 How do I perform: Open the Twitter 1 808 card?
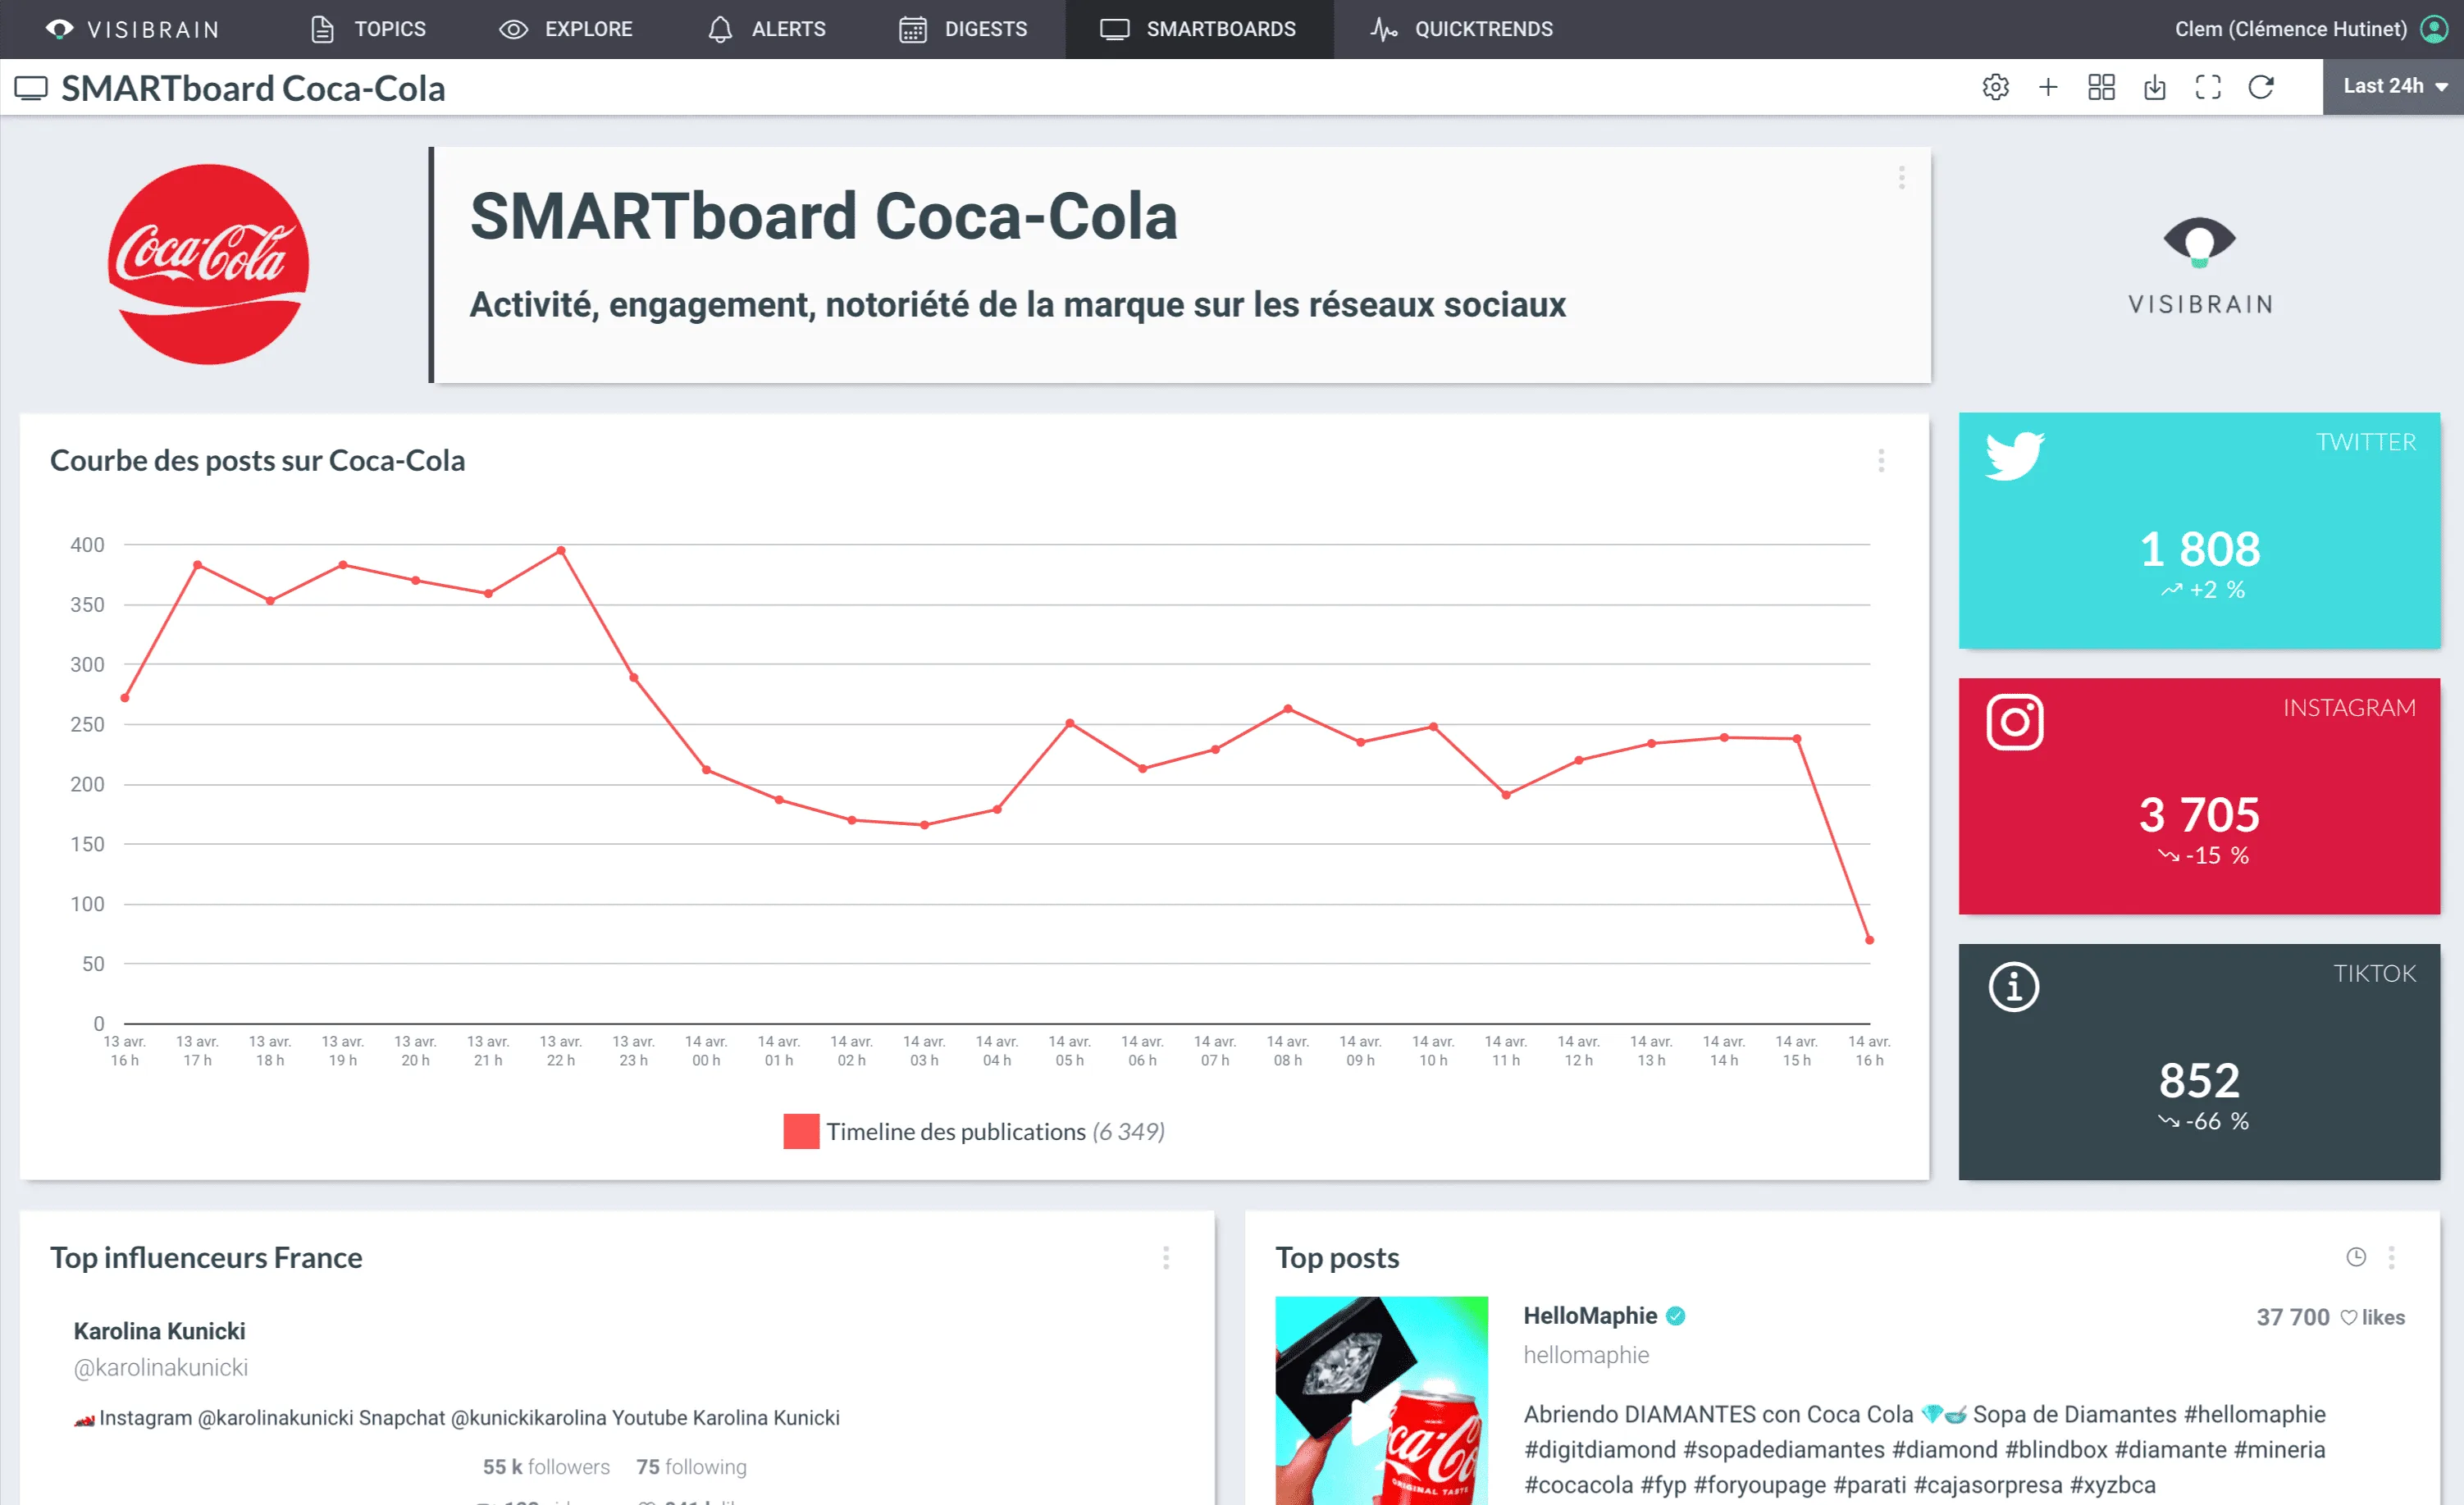(x=2199, y=531)
